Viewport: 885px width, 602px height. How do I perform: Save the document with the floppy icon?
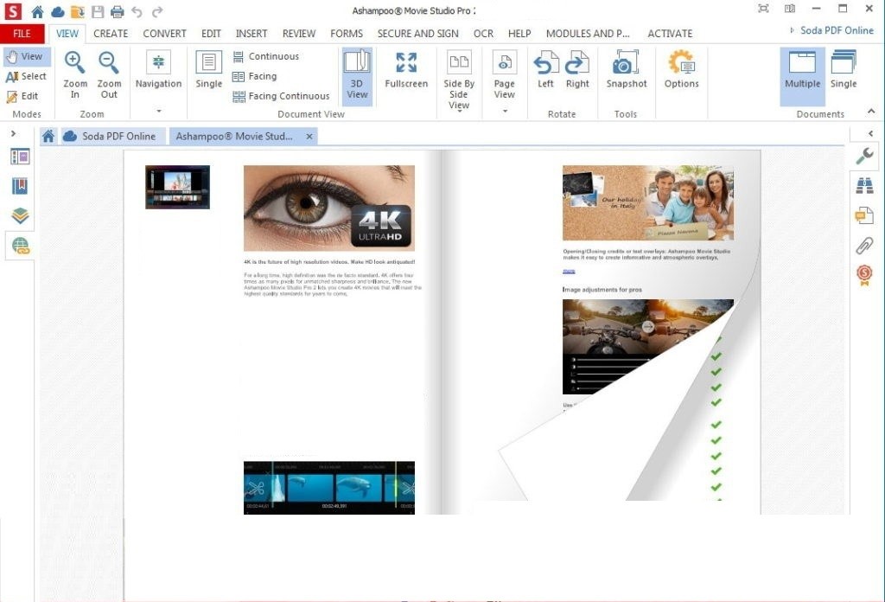click(98, 11)
